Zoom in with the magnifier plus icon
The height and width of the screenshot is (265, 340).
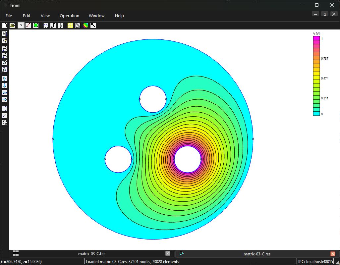tap(5, 49)
